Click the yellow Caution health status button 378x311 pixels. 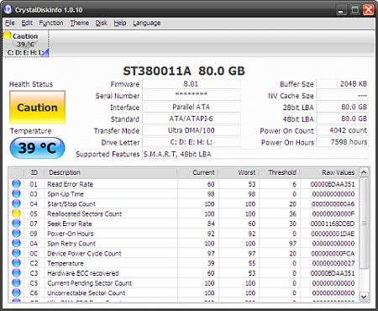coord(37,108)
